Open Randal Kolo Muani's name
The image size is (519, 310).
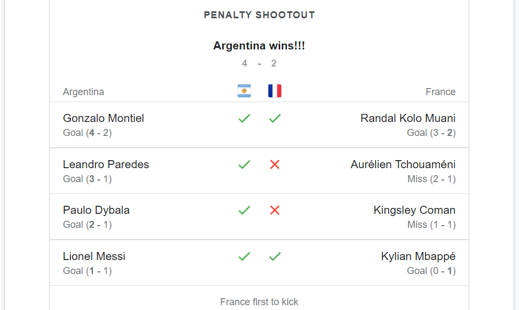[408, 118]
